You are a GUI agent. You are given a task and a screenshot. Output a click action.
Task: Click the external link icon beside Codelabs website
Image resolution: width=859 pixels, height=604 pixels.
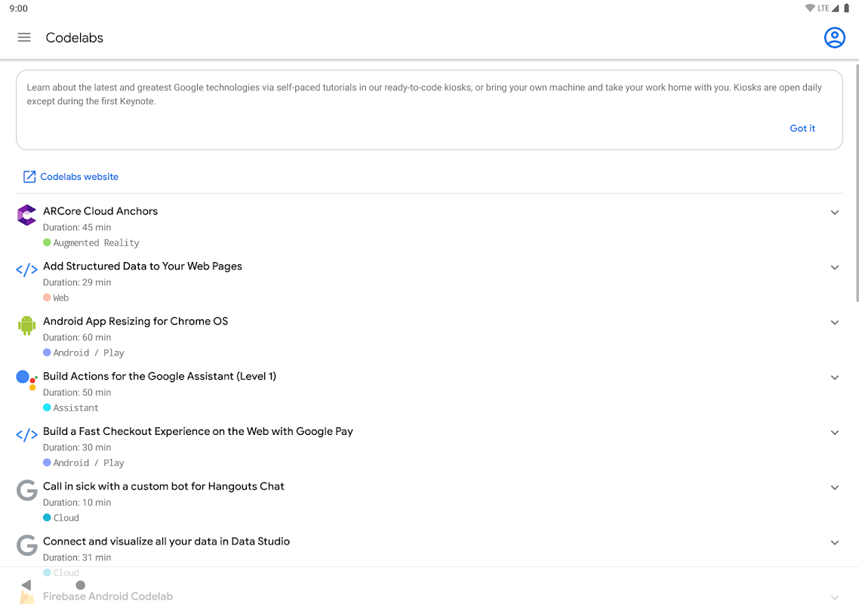coord(29,177)
